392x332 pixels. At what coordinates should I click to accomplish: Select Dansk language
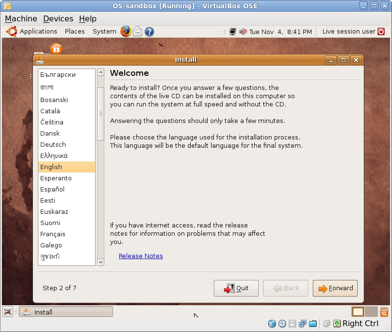(66, 133)
